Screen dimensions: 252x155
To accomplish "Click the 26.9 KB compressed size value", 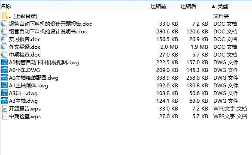I will (x=199, y=39).
